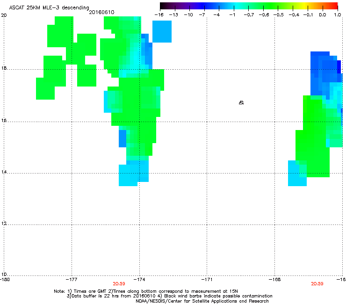Click the latitude axis label "10"
Screen dimensions: 346x304
pos(4,275)
